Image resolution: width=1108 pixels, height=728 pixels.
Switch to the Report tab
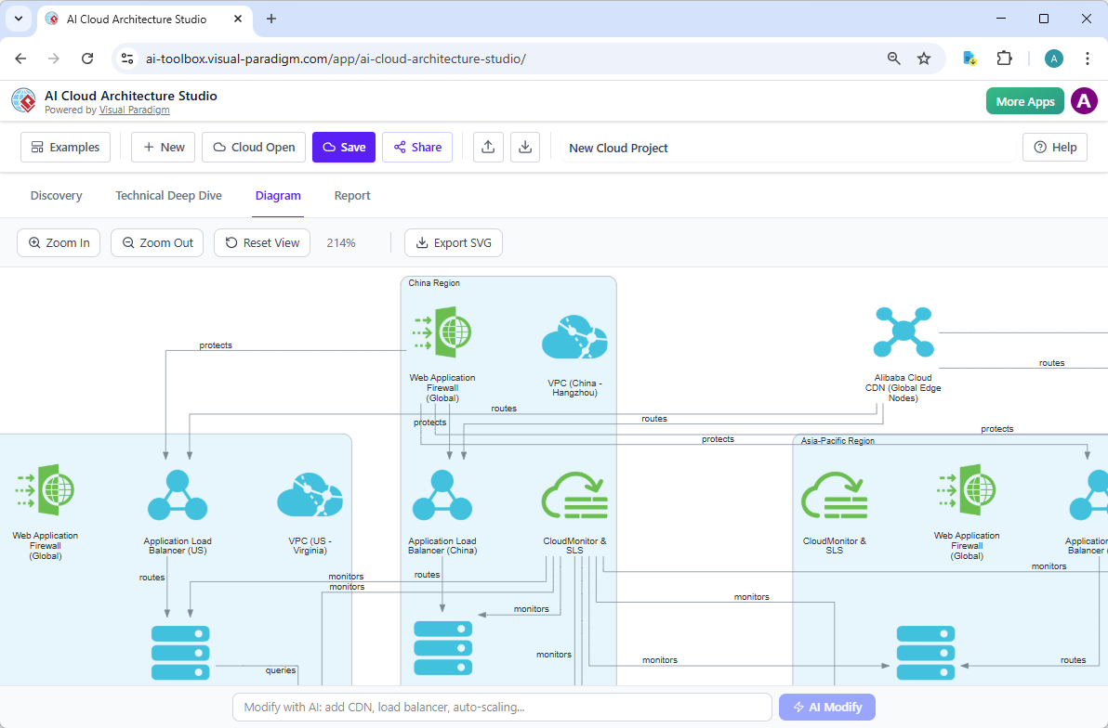point(352,195)
